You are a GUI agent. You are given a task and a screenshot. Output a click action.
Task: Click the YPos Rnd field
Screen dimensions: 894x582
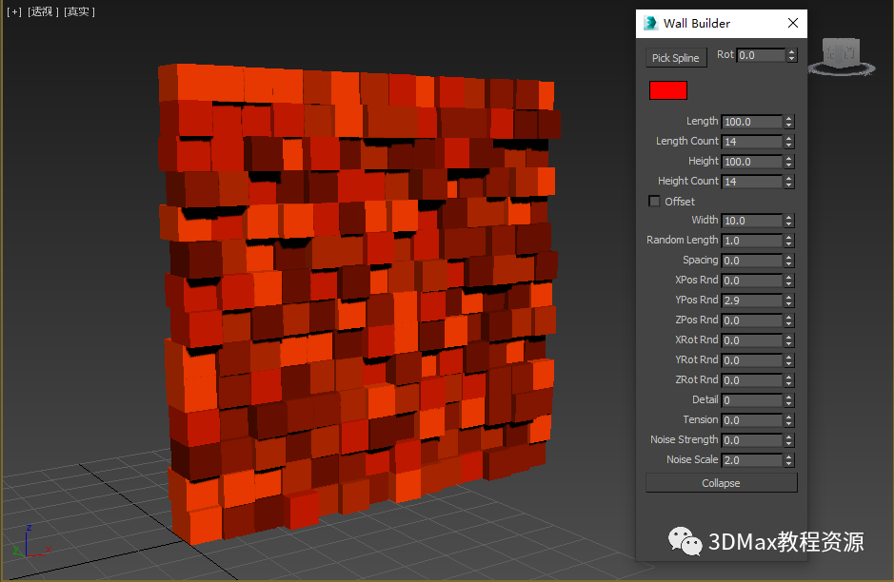pos(752,301)
